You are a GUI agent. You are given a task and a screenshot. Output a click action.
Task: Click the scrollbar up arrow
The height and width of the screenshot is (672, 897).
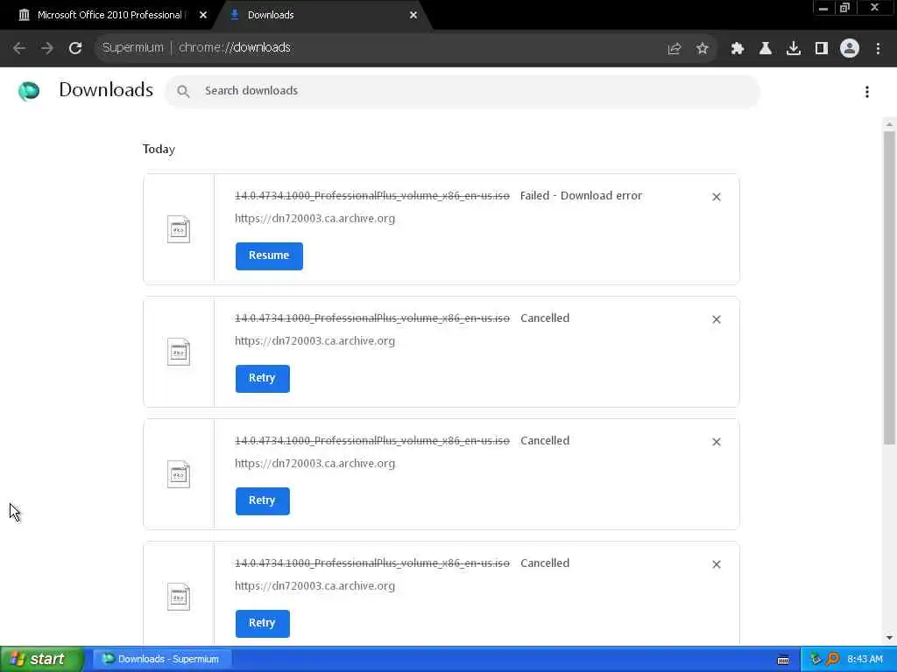(x=889, y=124)
